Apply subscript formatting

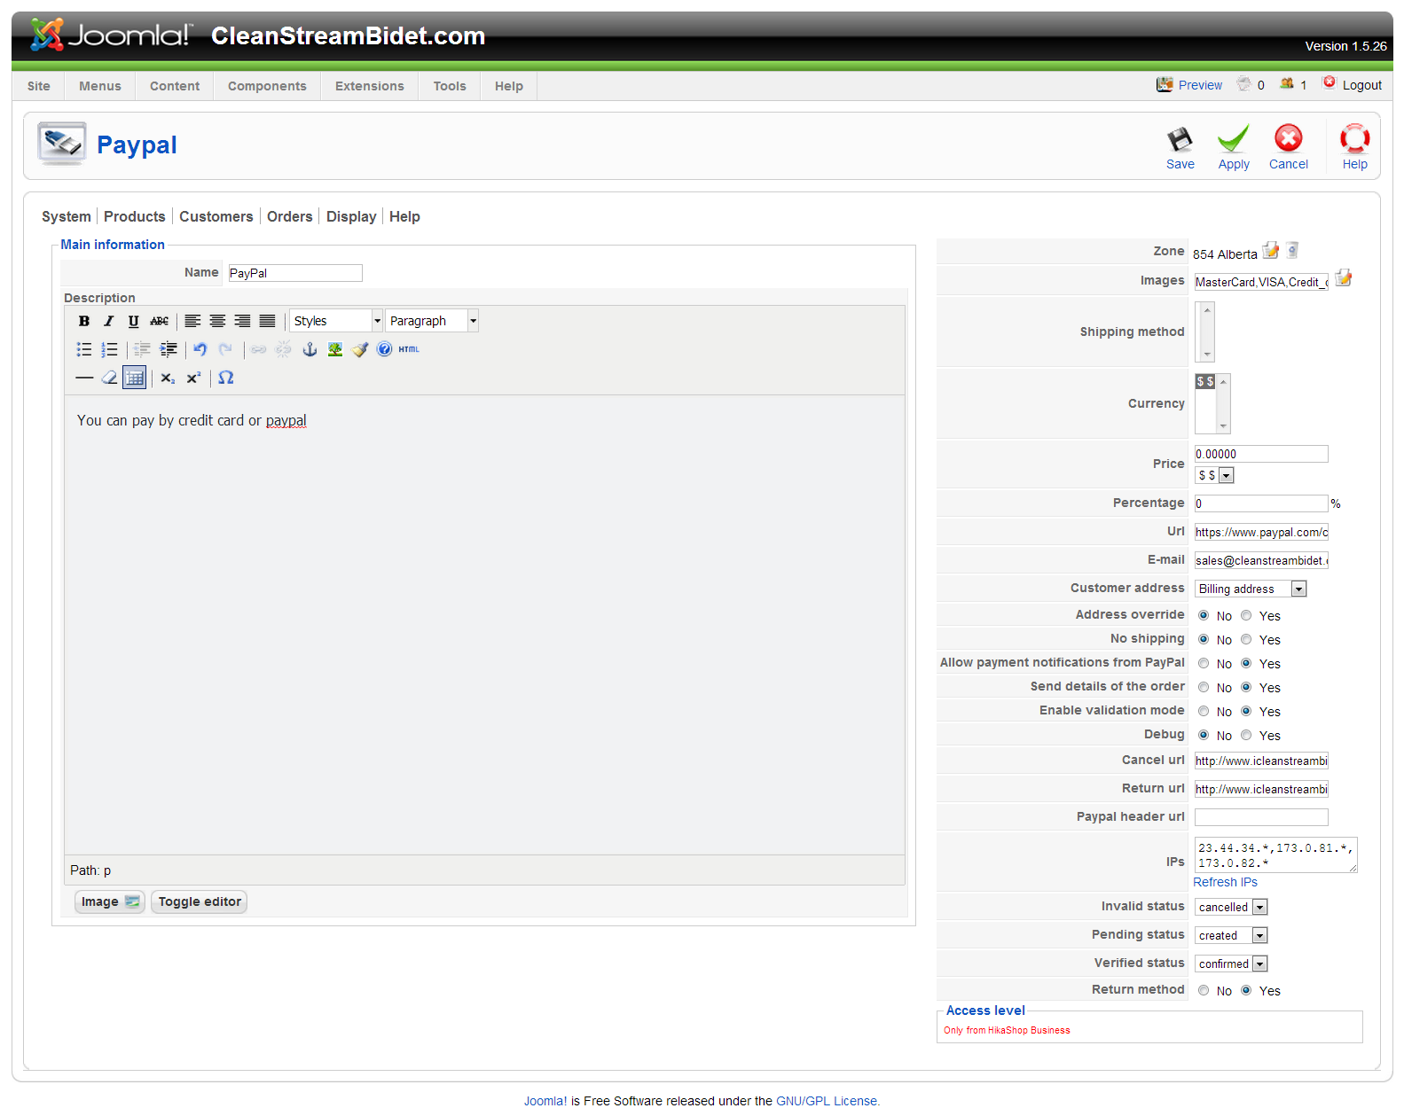[168, 378]
